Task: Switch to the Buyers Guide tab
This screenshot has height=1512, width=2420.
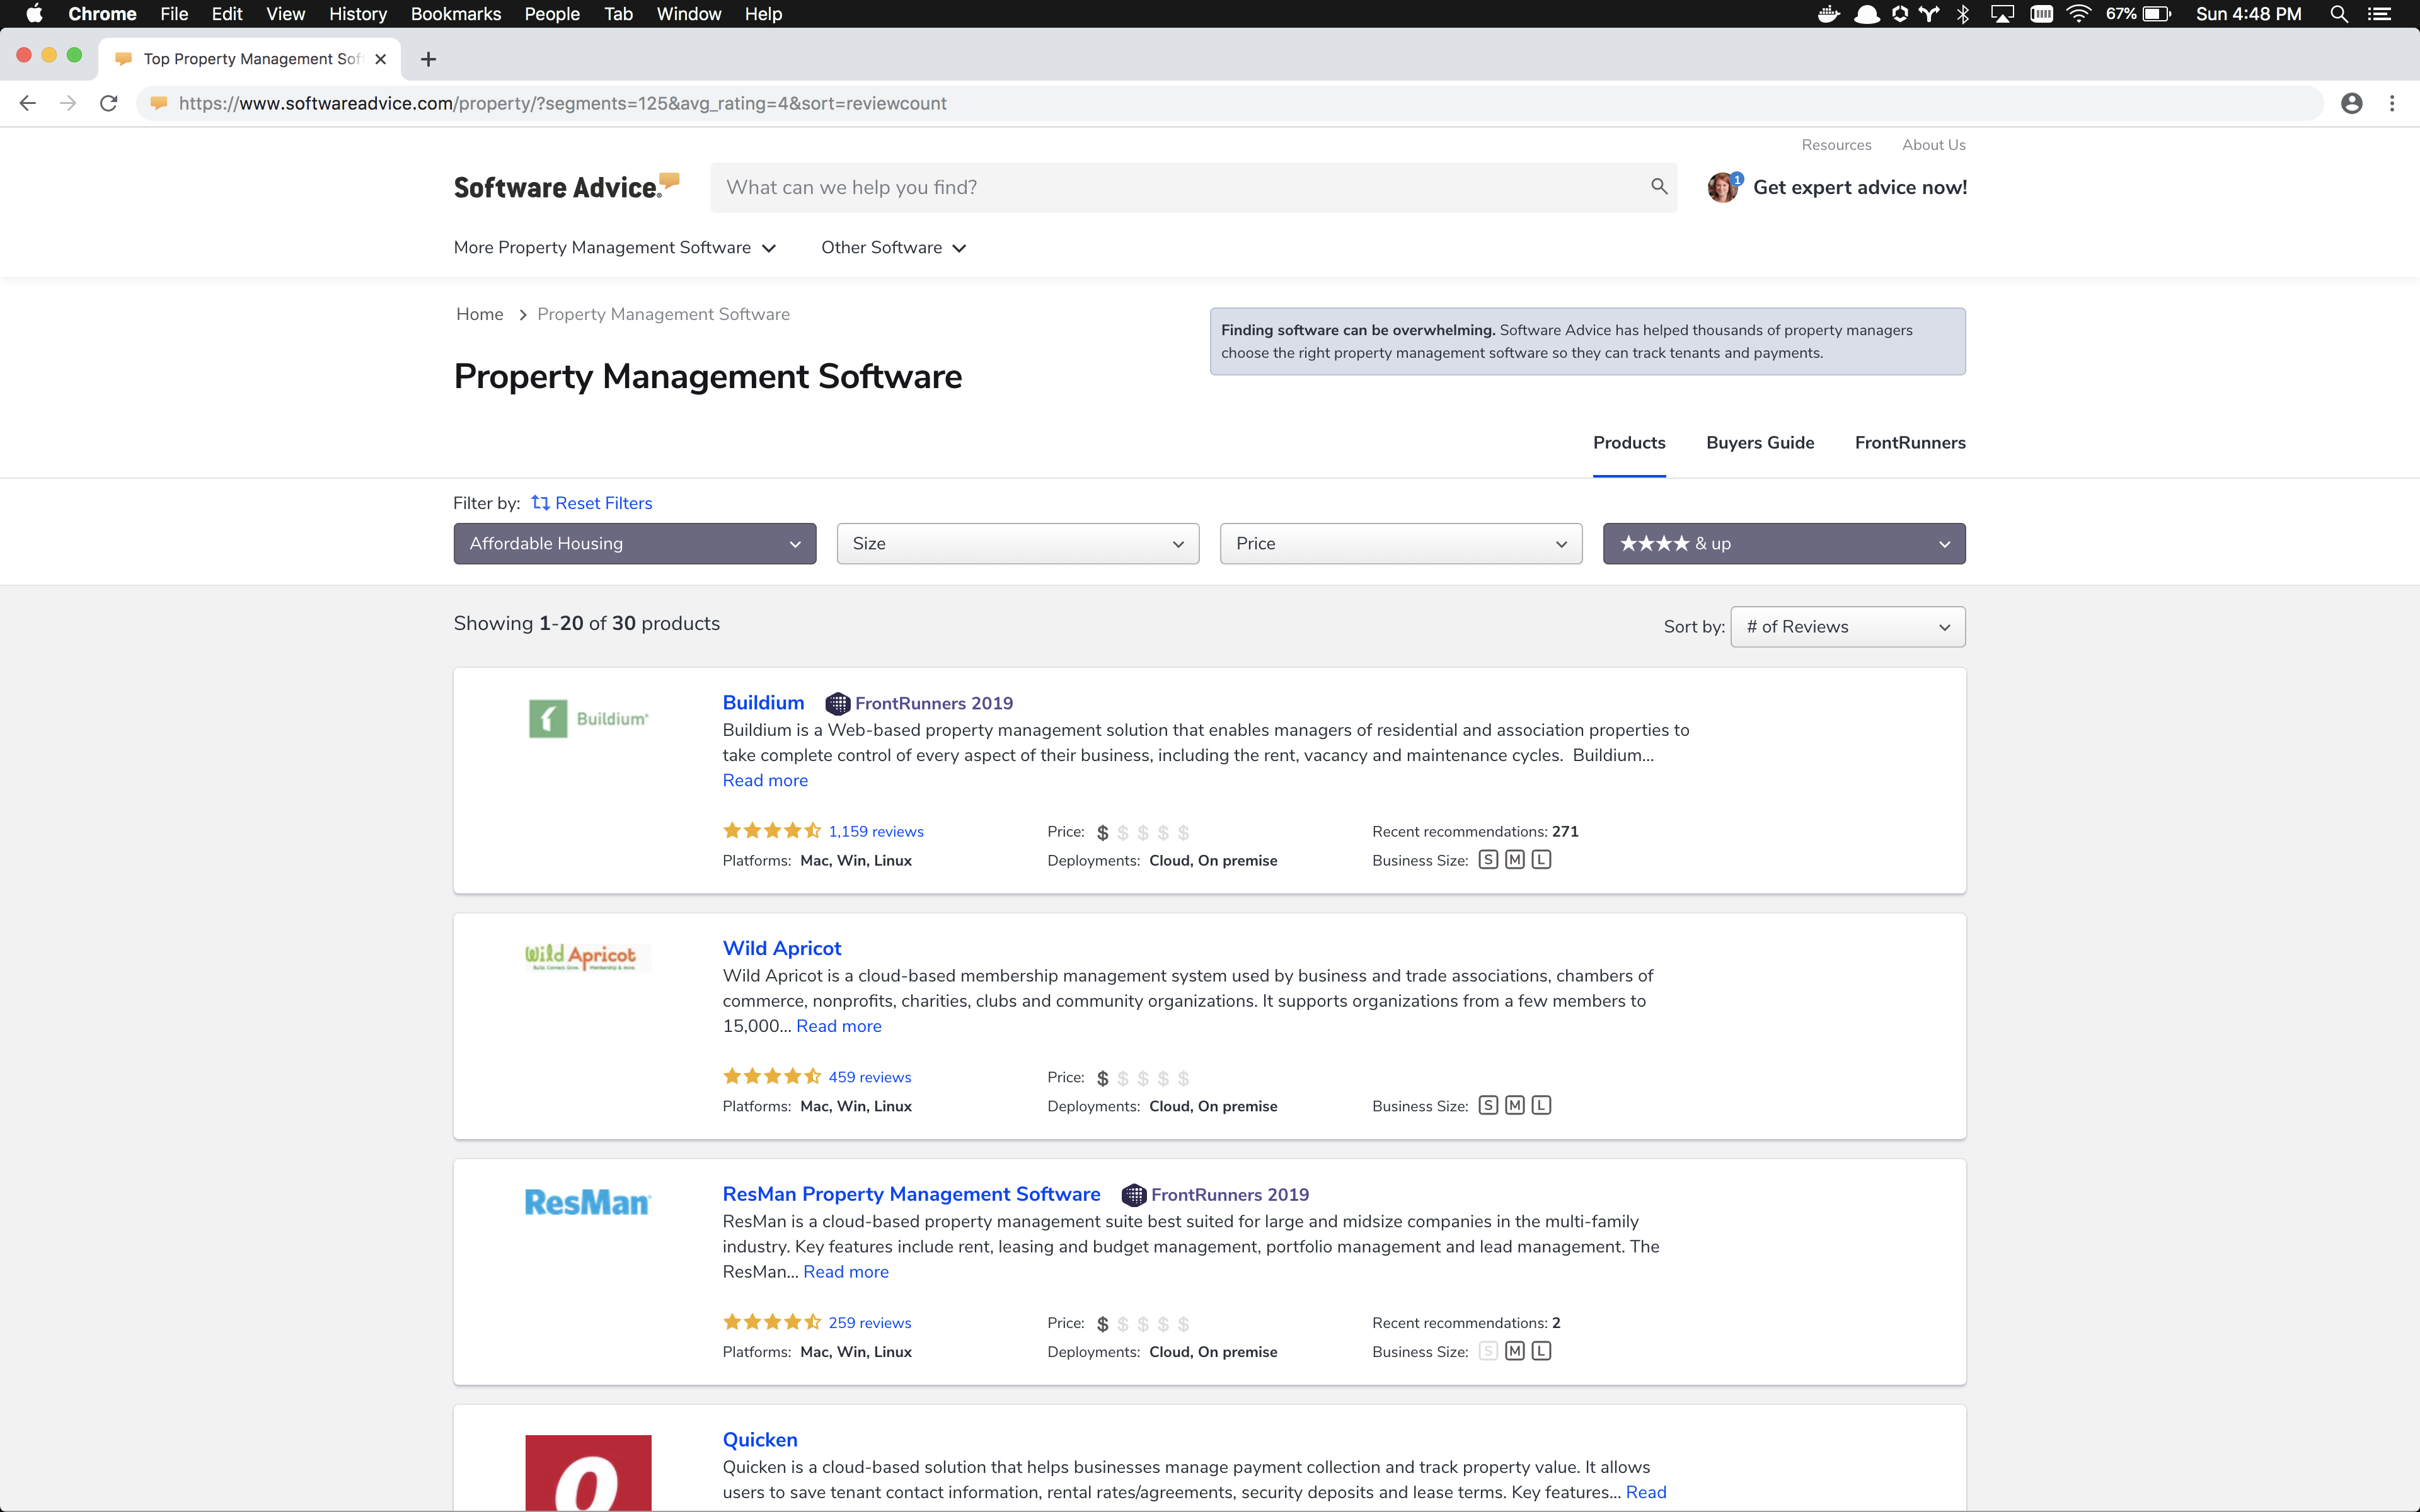Action: point(1760,442)
